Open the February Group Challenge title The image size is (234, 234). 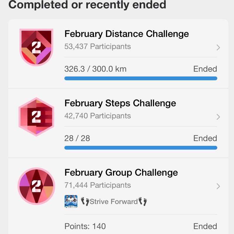121,172
